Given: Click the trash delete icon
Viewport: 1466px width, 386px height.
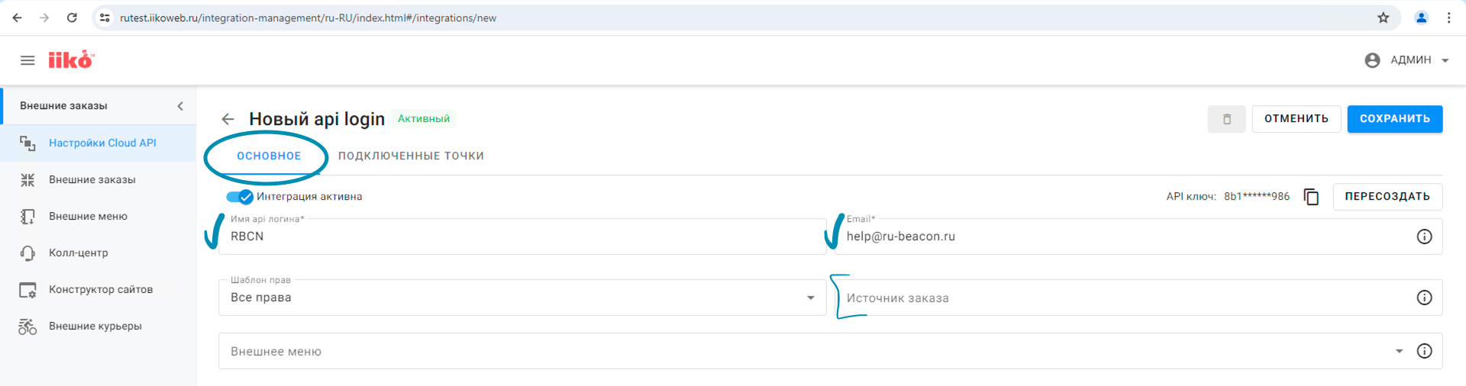Looking at the screenshot, I should (1226, 119).
